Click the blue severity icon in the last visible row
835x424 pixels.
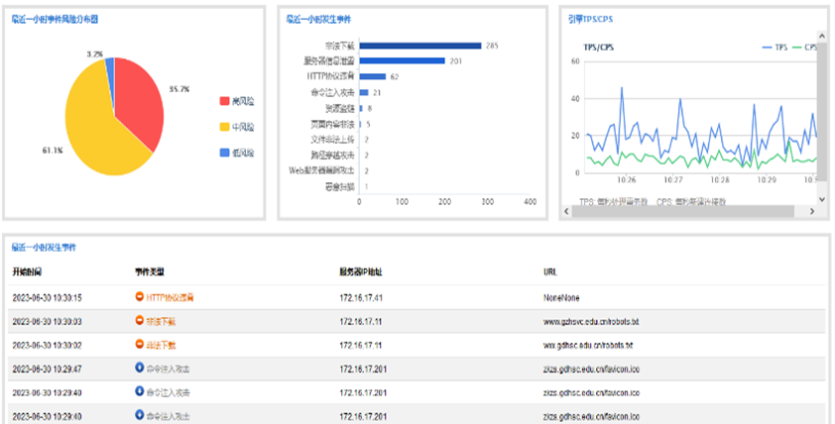pyautogui.click(x=140, y=415)
